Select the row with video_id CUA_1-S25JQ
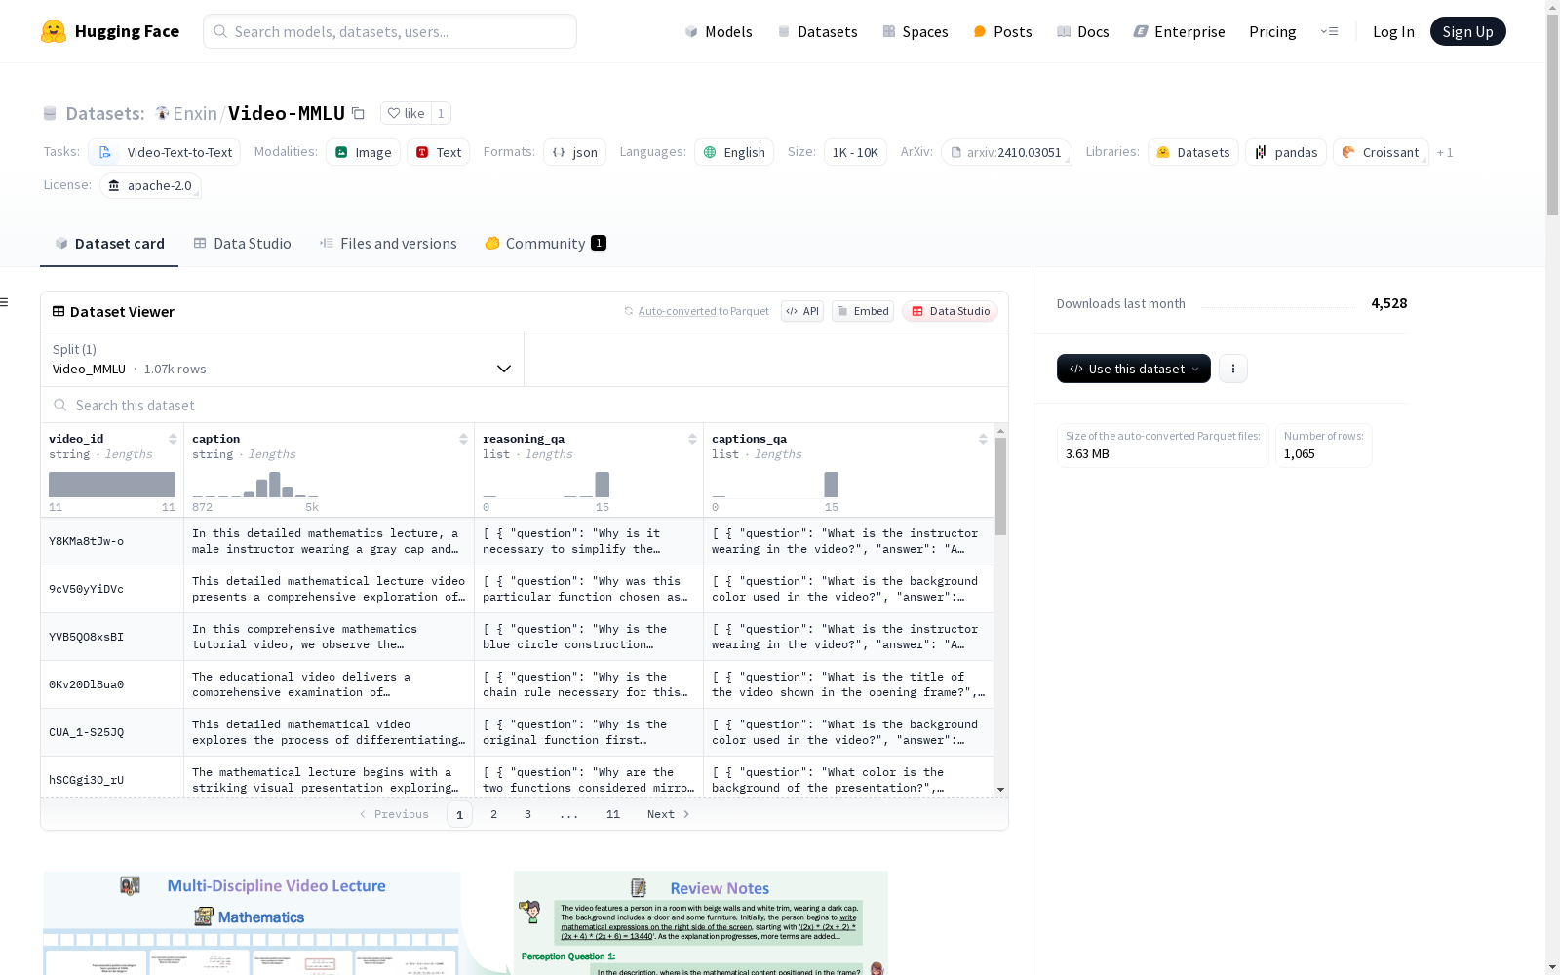 pyautogui.click(x=517, y=732)
